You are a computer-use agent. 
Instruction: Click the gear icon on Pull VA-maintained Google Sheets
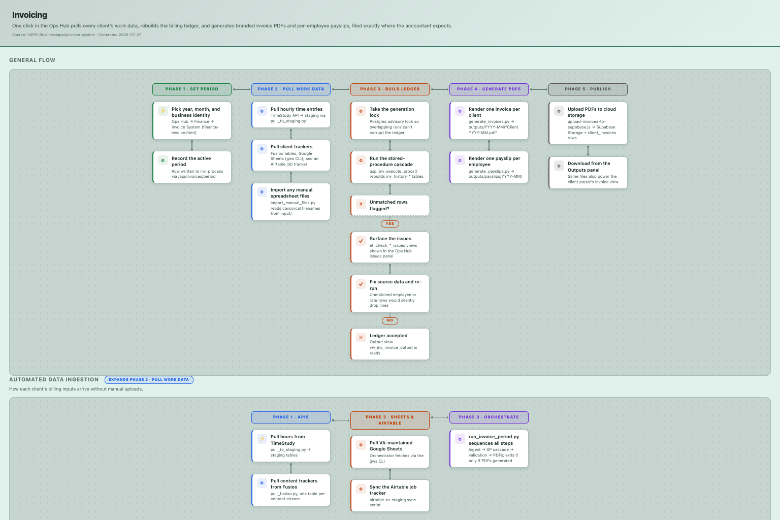pos(361,444)
